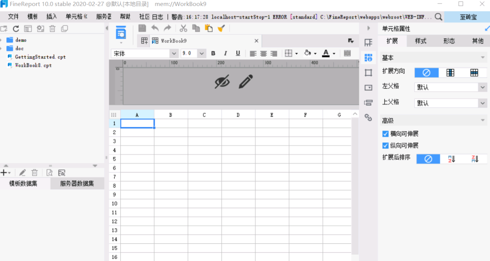Click the format painter brush icon
Screen dimensions: 490x261
click(221, 28)
